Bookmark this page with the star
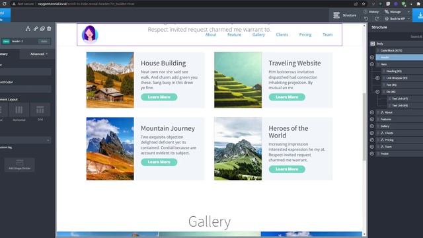 point(364,4)
